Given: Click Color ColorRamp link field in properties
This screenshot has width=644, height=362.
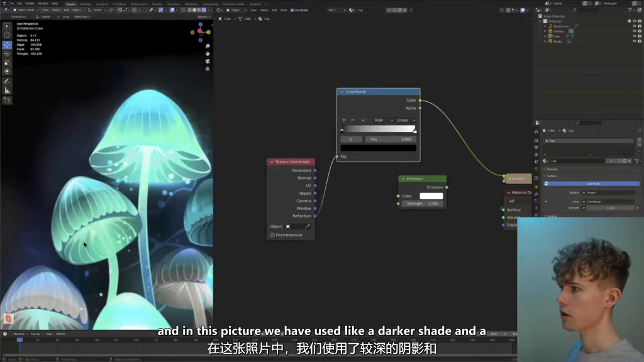Looking at the screenshot, I should pyautogui.click(x=608, y=202).
